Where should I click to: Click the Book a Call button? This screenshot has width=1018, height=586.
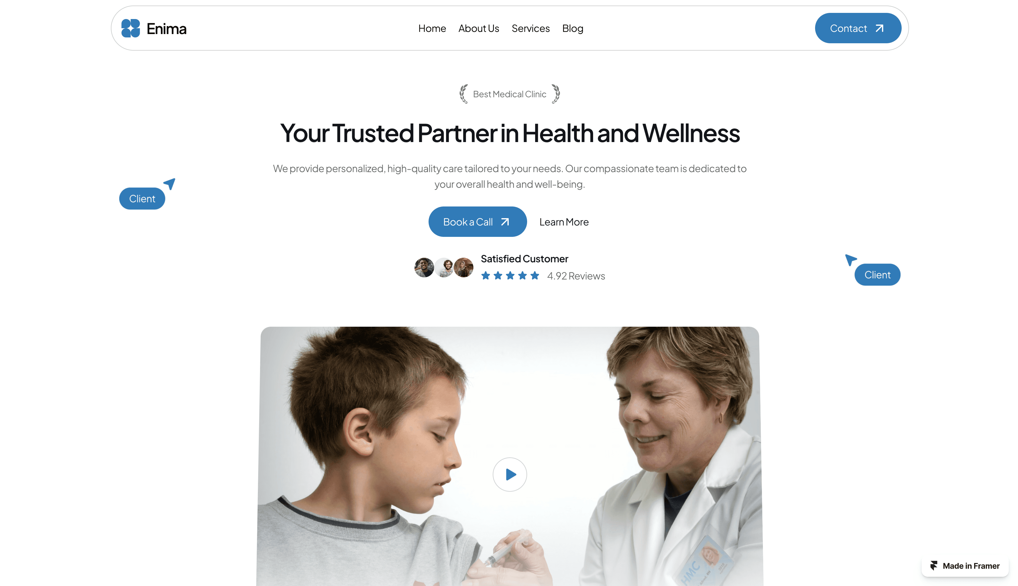coord(478,222)
